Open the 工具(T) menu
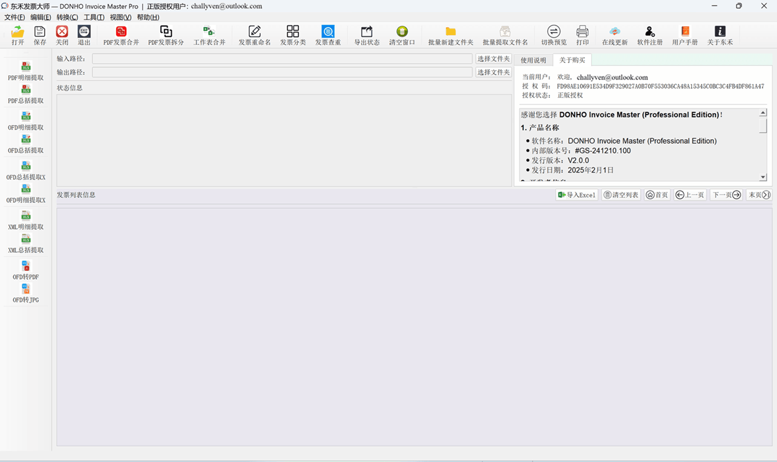The height and width of the screenshot is (462, 777). 94,18
